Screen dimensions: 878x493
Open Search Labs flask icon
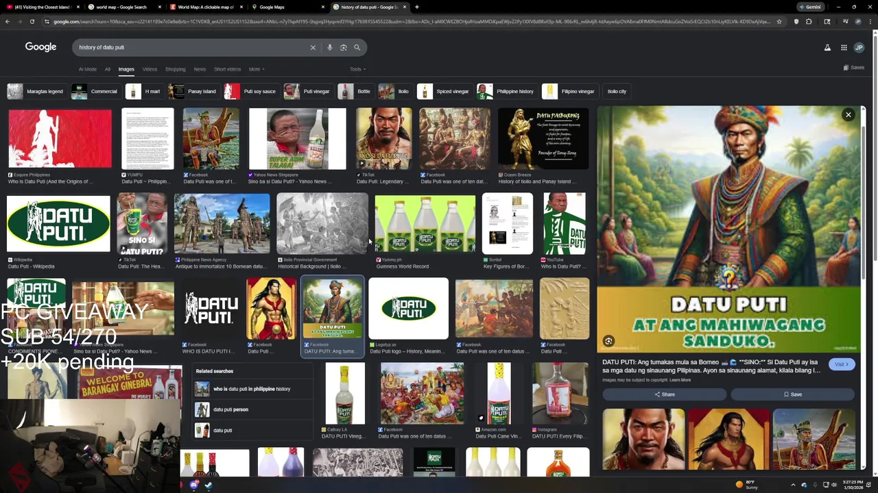pyautogui.click(x=827, y=47)
